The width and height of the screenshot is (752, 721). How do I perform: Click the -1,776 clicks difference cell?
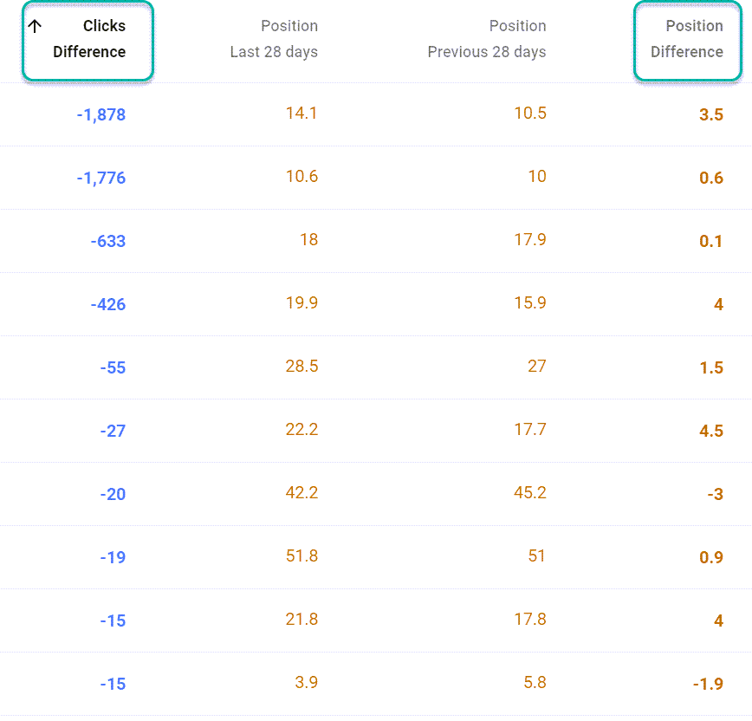(101, 178)
